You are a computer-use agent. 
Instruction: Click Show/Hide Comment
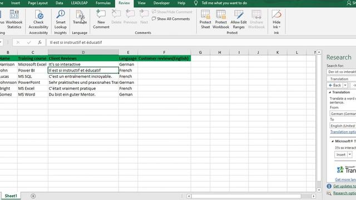tap(172, 12)
